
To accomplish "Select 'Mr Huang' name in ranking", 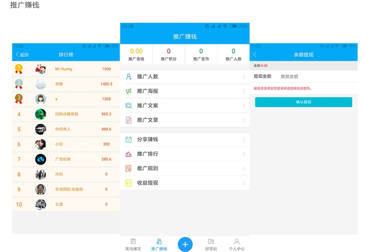I will click(x=63, y=69).
